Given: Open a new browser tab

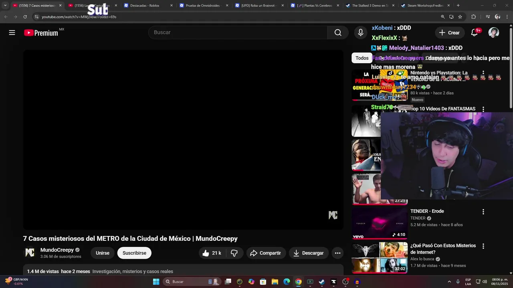Looking at the screenshot, I should click(458, 6).
